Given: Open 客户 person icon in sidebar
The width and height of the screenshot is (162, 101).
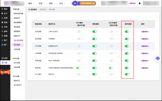Looking at the screenshot, I should (x=2, y=40).
